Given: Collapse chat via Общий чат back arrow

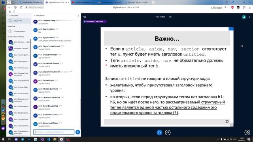Looking at the screenshot, I should 39,16.
